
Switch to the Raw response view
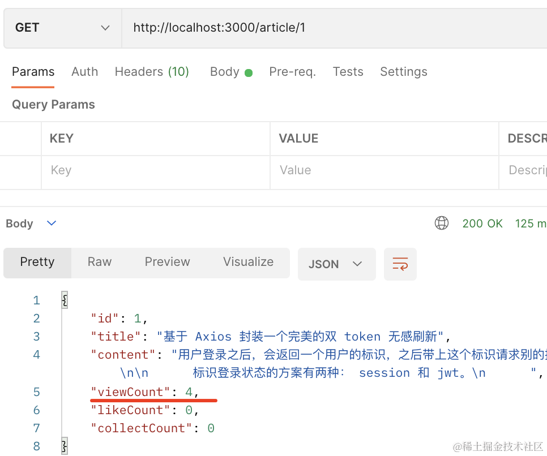click(100, 262)
